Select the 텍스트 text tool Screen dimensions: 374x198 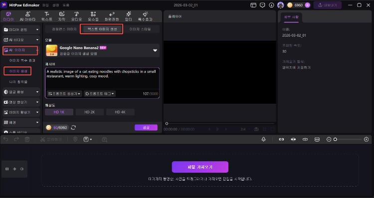point(47,16)
